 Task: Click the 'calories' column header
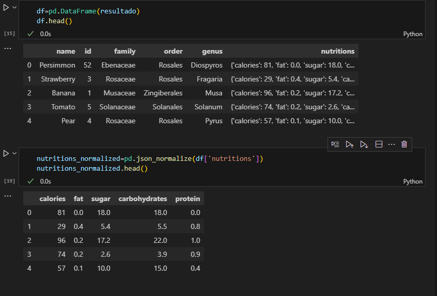tap(52, 199)
